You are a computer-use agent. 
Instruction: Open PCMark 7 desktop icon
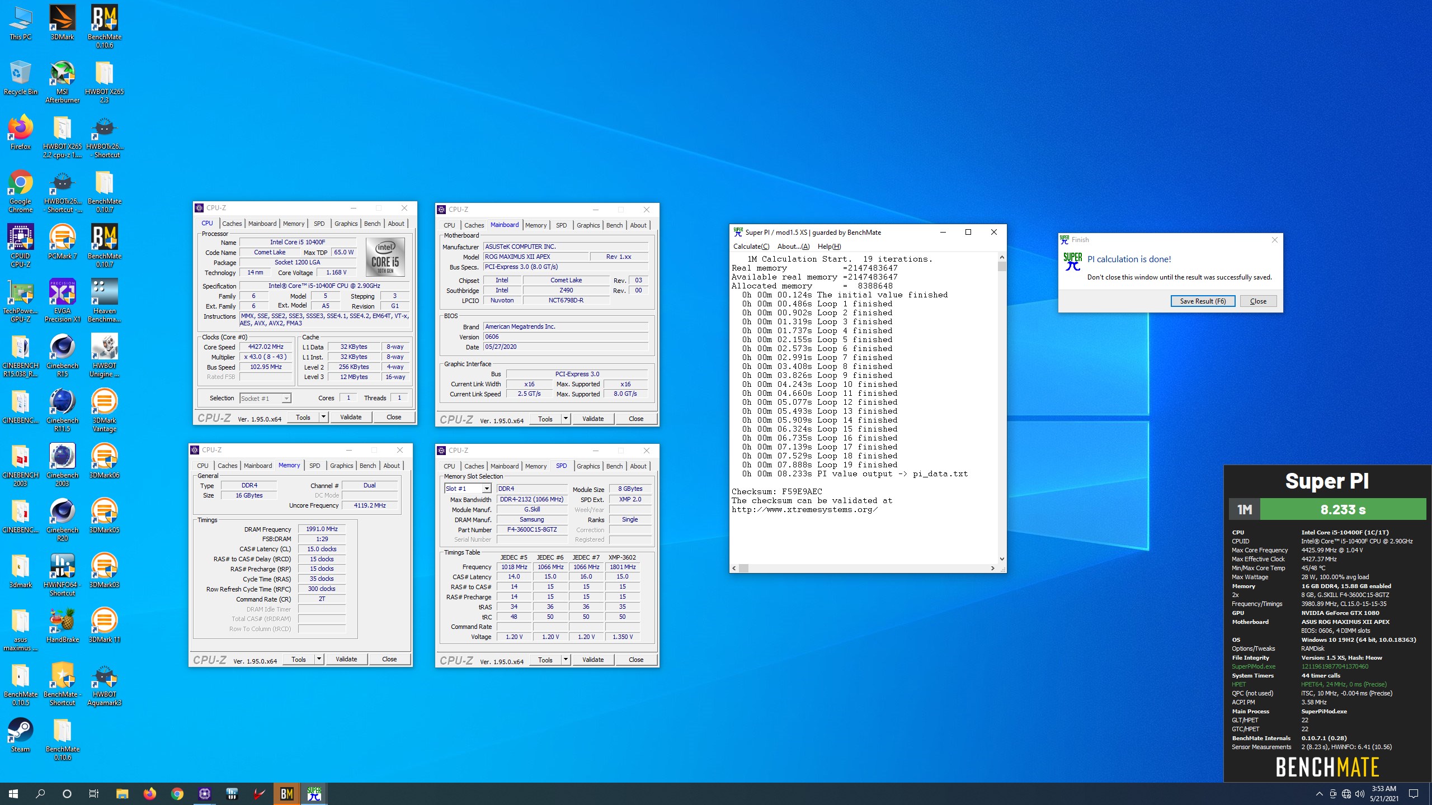pos(62,242)
